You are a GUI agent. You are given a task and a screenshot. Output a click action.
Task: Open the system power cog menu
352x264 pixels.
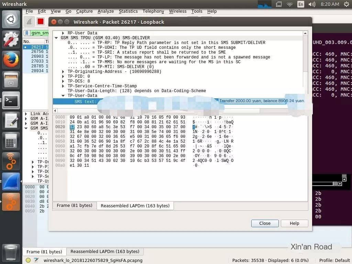pyautogui.click(x=346, y=4)
